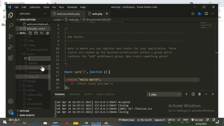Click the blue preview icon in editor toolbar
The image size is (224, 126).
click(x=199, y=14)
